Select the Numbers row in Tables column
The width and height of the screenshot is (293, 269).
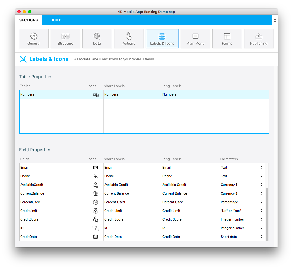(53, 94)
